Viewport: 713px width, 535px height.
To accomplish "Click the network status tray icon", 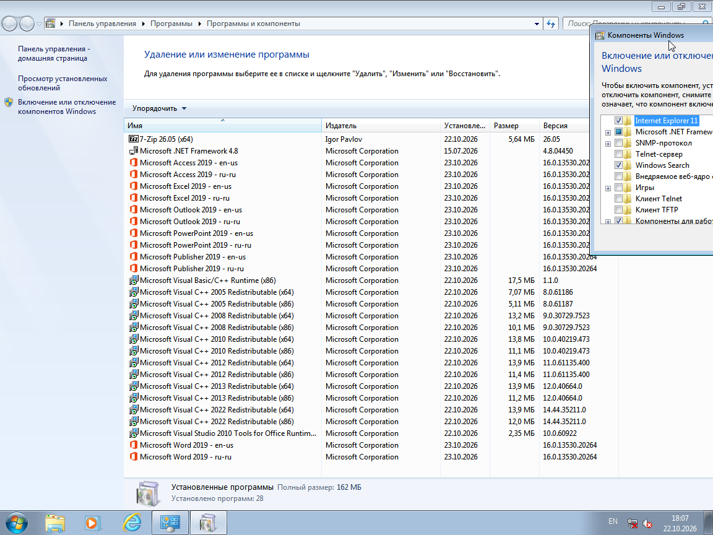I will pyautogui.click(x=632, y=524).
